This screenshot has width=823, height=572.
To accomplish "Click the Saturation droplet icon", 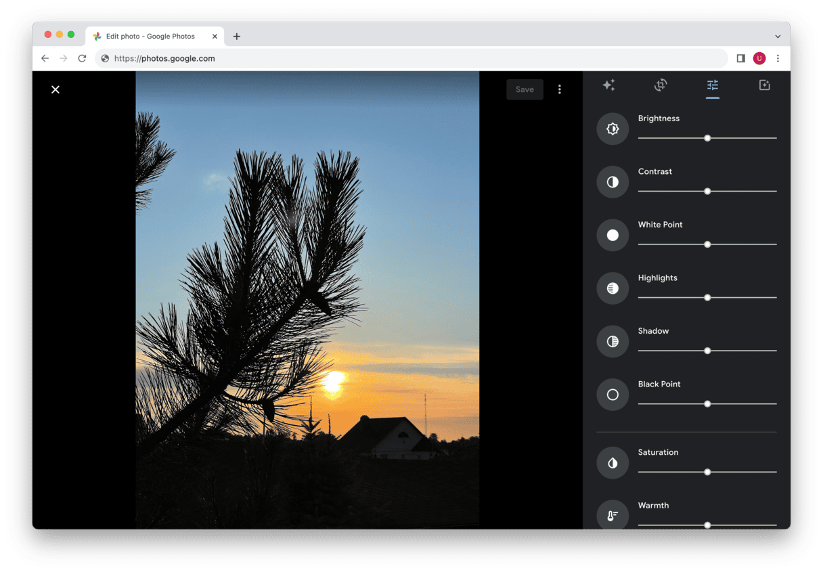I will point(613,463).
